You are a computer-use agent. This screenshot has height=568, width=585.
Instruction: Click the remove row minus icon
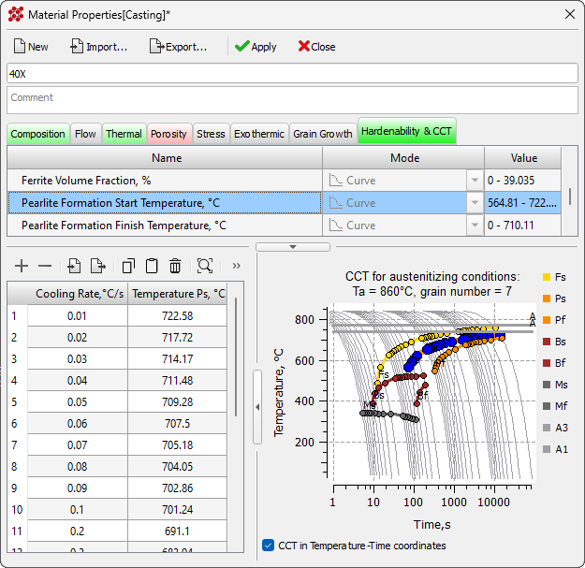[45, 267]
